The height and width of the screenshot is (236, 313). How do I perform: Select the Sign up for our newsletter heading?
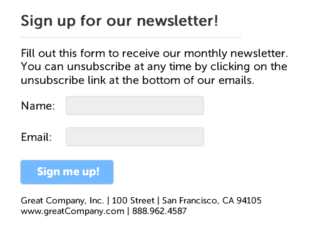click(120, 21)
